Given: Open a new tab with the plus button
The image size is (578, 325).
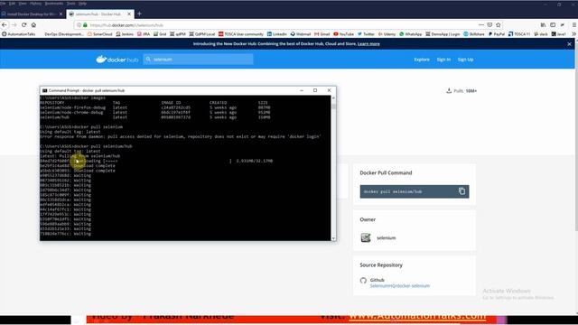Looking at the screenshot, I should [x=139, y=14].
